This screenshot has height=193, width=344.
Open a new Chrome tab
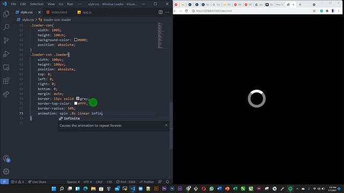(300, 5)
